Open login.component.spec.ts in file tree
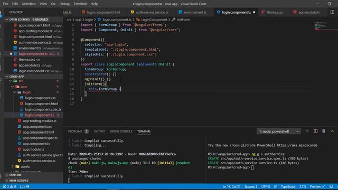This screenshot has width=338, height=190. point(43,109)
